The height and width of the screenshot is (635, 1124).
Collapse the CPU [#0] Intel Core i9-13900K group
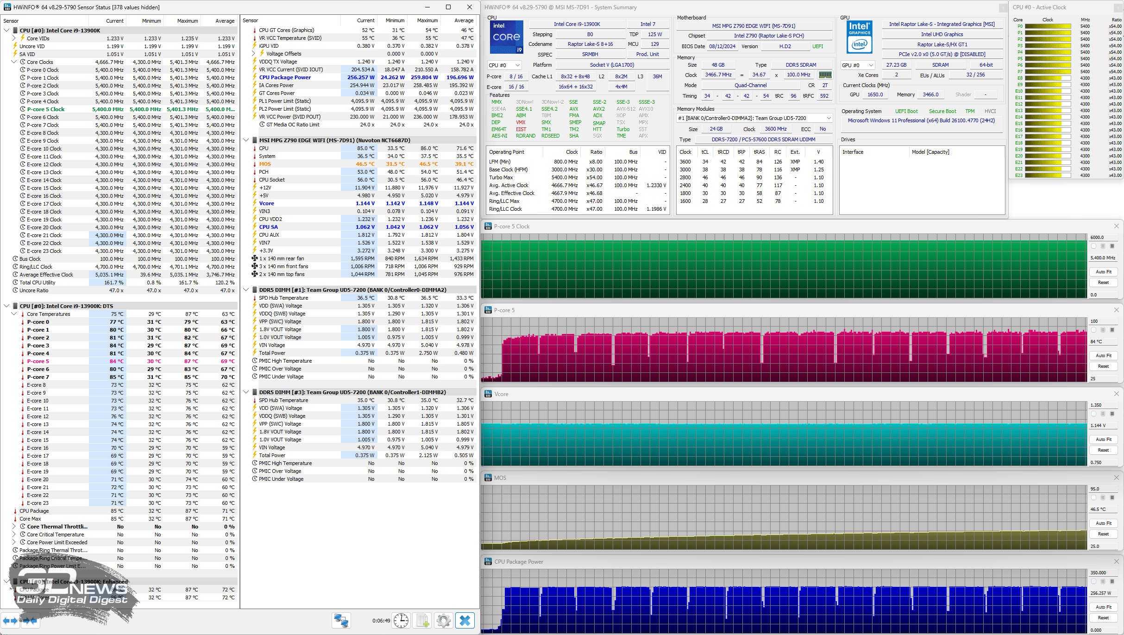click(x=6, y=31)
